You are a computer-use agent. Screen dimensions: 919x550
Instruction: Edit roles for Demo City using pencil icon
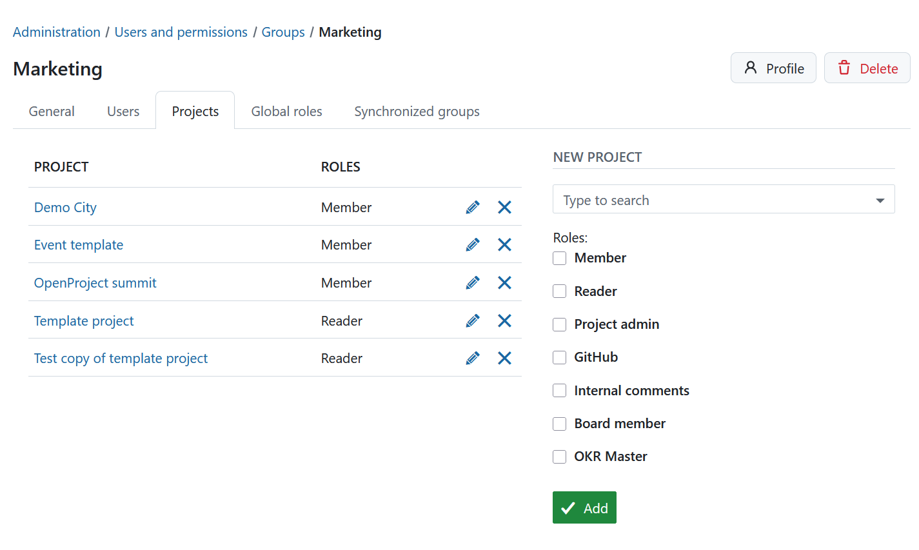pyautogui.click(x=473, y=207)
